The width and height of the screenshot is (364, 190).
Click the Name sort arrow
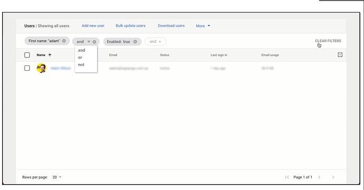click(x=50, y=55)
